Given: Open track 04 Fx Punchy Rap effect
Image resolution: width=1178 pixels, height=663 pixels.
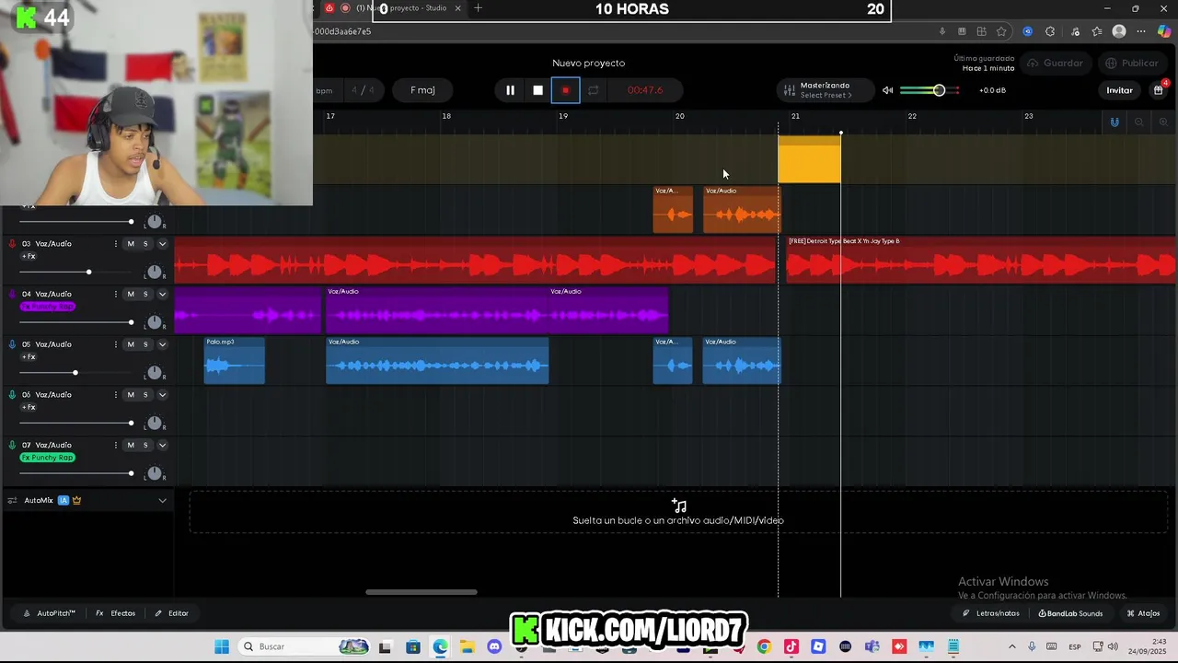Looking at the screenshot, I should pos(47,307).
